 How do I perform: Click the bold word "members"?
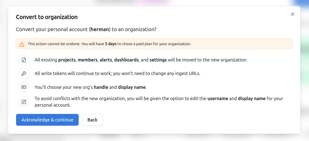(x=87, y=60)
